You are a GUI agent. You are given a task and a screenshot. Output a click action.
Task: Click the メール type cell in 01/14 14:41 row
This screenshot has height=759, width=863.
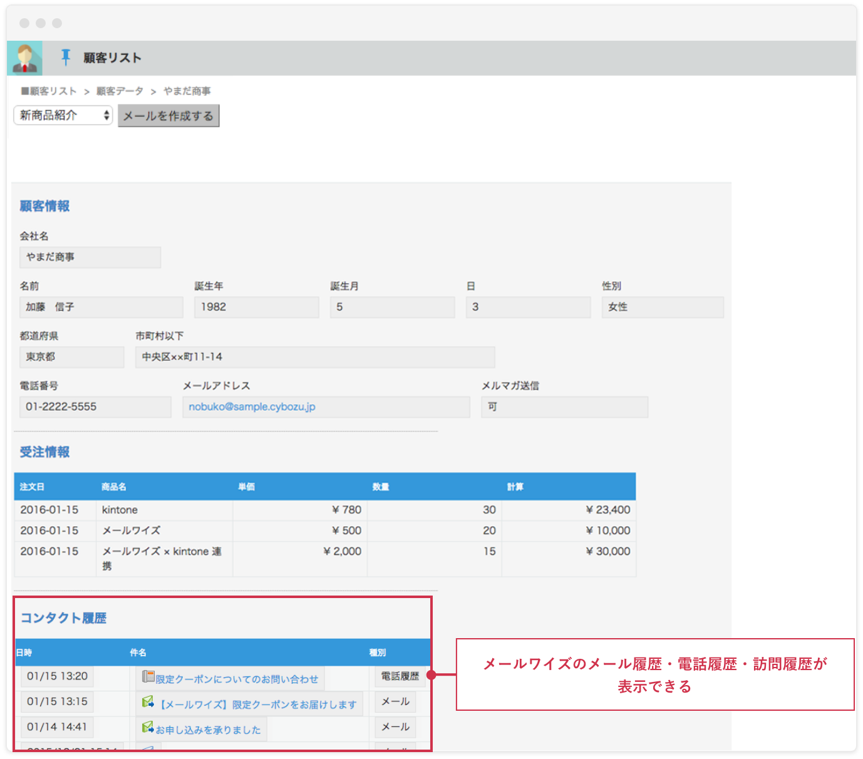(x=396, y=727)
